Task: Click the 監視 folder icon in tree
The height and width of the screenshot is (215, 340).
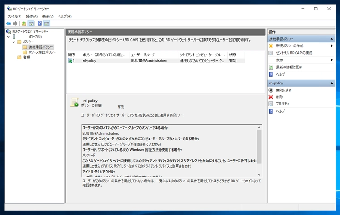Action: click(x=20, y=57)
